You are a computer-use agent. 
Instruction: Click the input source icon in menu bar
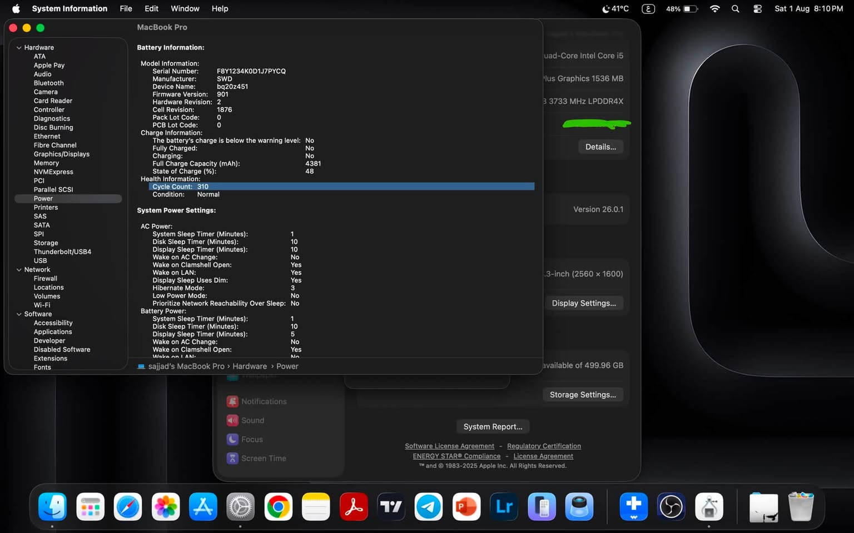tap(648, 8)
